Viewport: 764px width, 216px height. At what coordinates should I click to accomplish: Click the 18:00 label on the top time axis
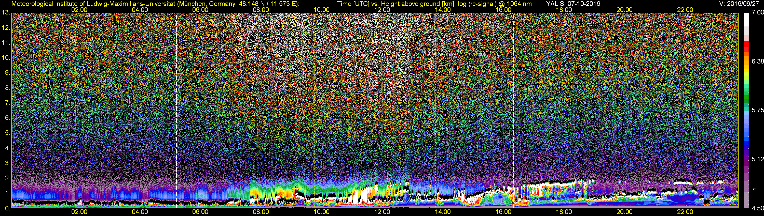(564, 10)
